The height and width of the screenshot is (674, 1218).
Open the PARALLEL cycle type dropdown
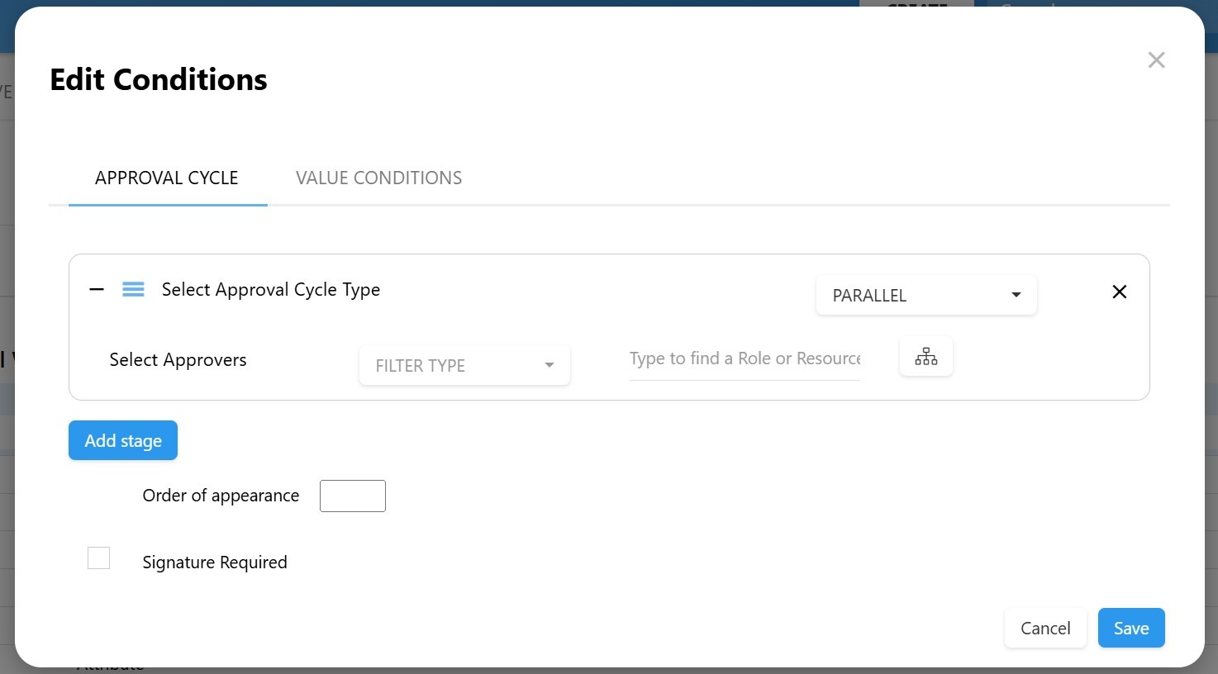(x=925, y=296)
